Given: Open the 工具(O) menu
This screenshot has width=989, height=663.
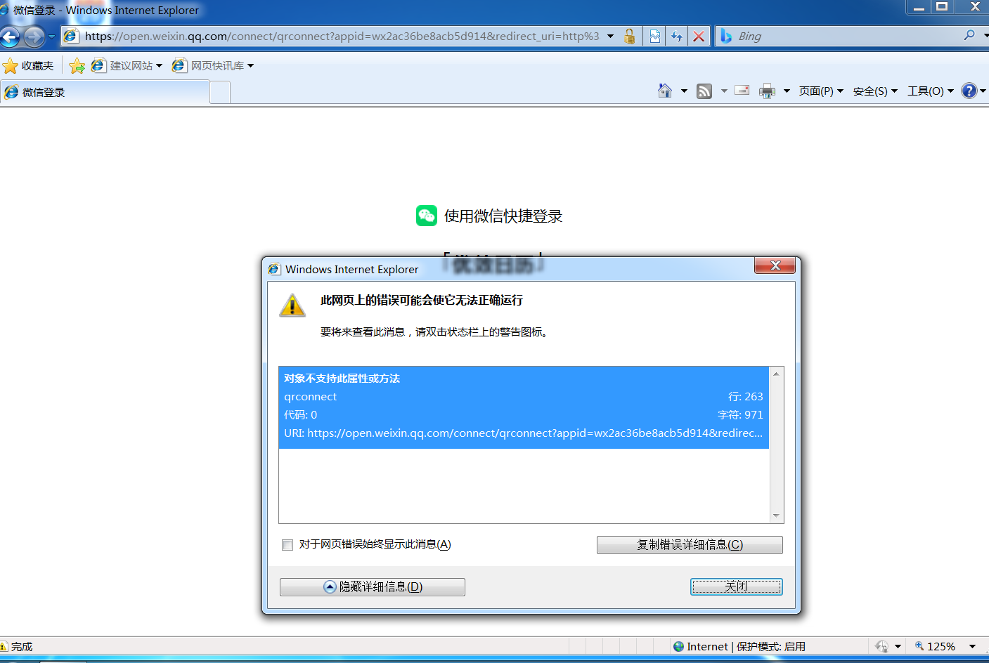Looking at the screenshot, I should 931,91.
